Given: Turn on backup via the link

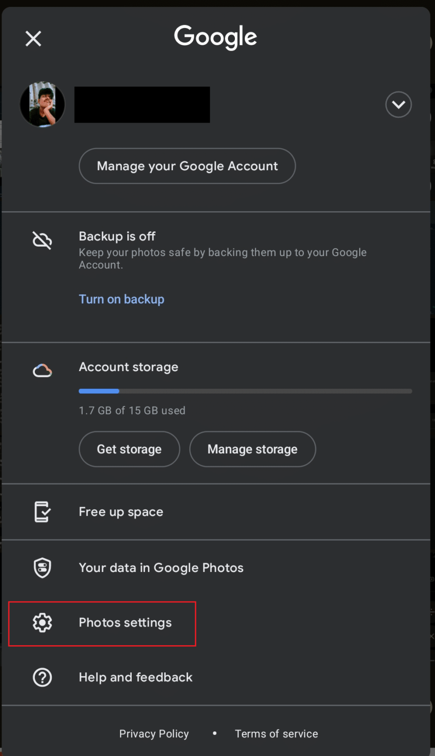Looking at the screenshot, I should pyautogui.click(x=121, y=299).
